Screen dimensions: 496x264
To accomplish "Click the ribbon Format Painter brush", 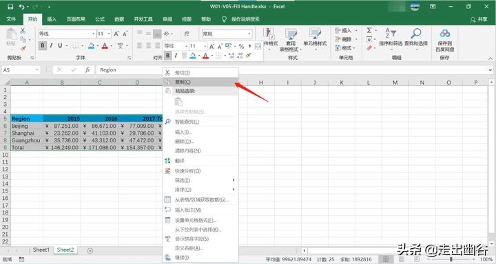I will pos(23,48).
